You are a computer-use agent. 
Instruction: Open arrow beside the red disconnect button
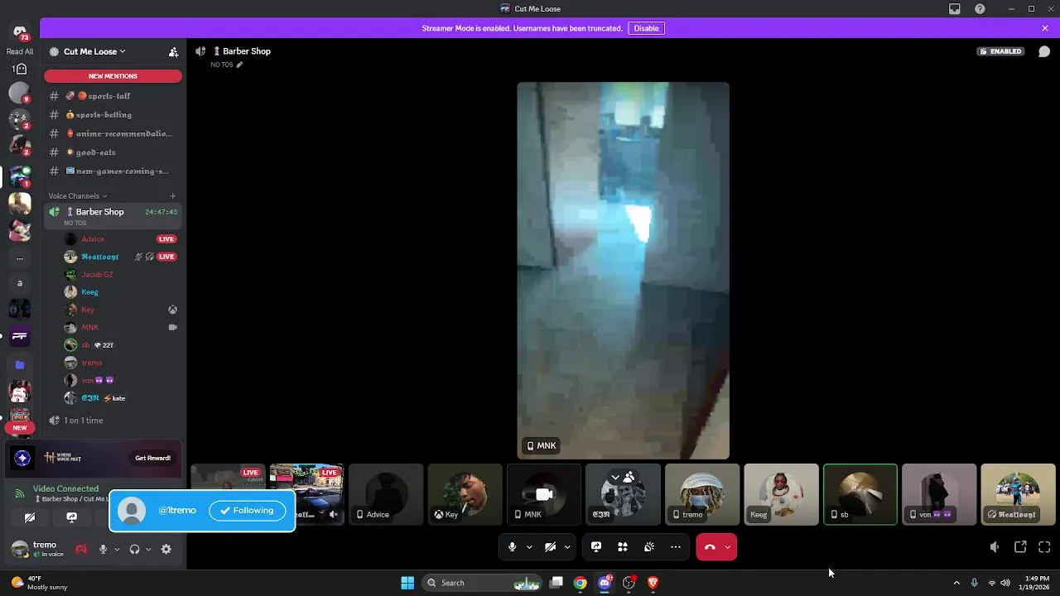(728, 547)
